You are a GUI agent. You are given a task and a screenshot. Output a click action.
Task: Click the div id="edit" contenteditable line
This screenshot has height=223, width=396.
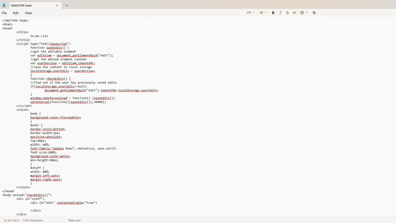pos(64,203)
